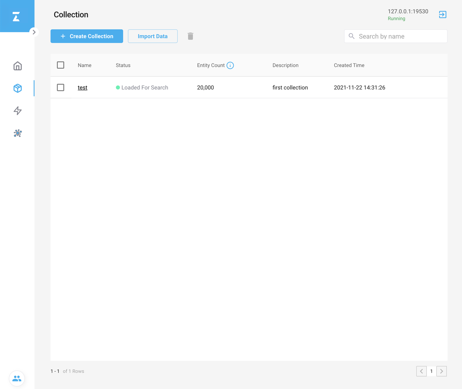Open the test collection link
Image resolution: width=462 pixels, height=389 pixels.
pyautogui.click(x=82, y=88)
